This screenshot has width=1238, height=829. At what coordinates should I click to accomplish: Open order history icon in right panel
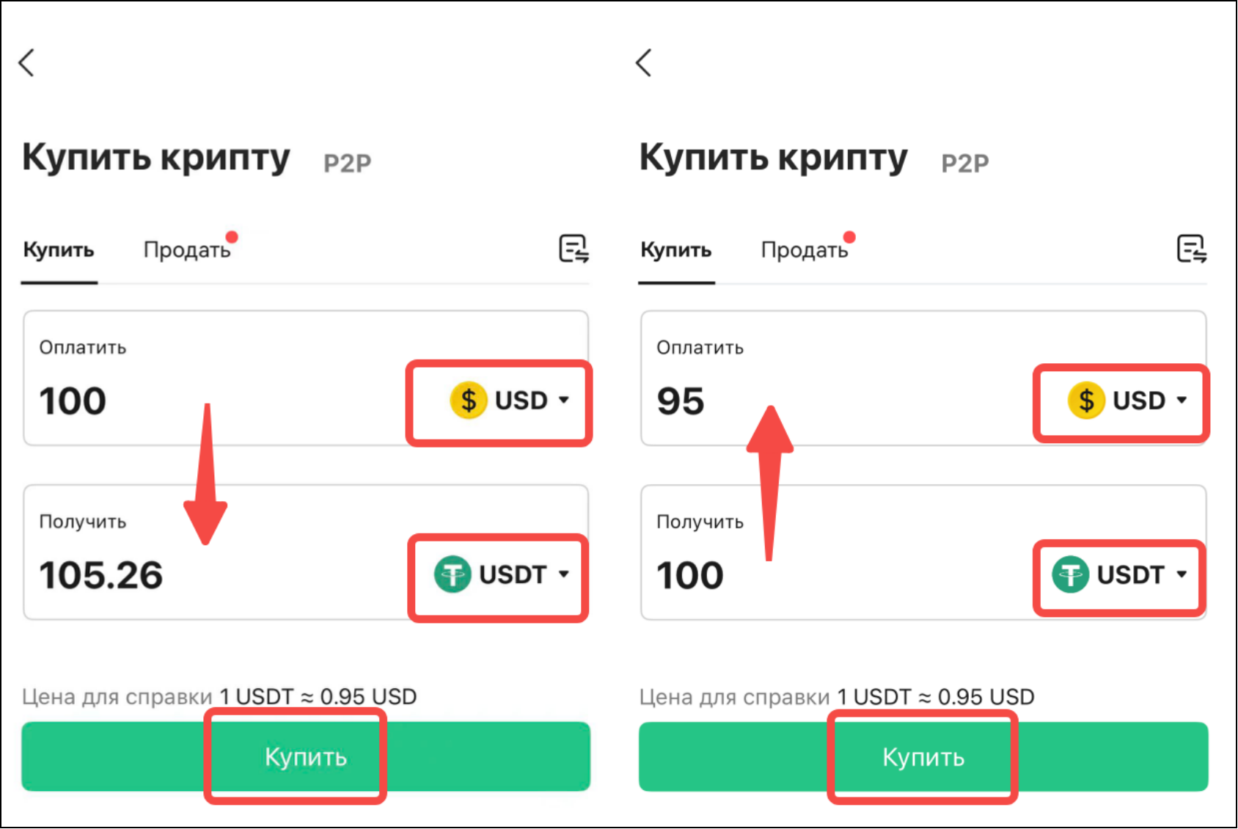[1191, 249]
